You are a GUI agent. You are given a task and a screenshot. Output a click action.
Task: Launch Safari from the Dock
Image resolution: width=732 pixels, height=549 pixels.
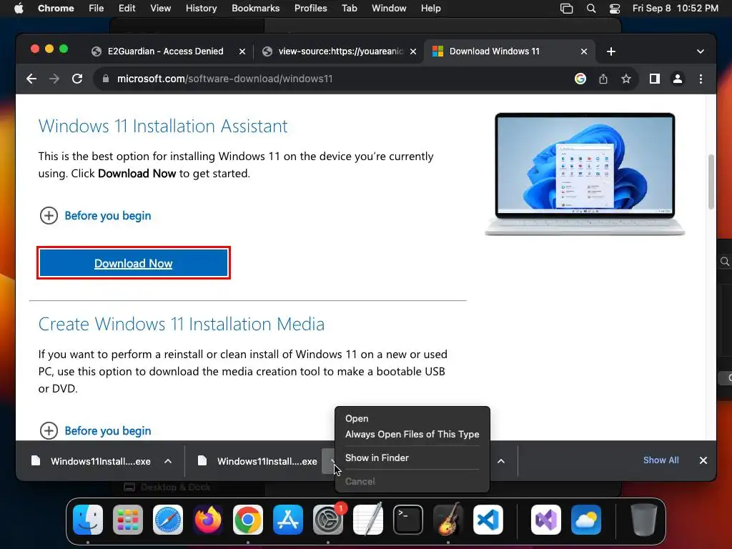(x=168, y=520)
